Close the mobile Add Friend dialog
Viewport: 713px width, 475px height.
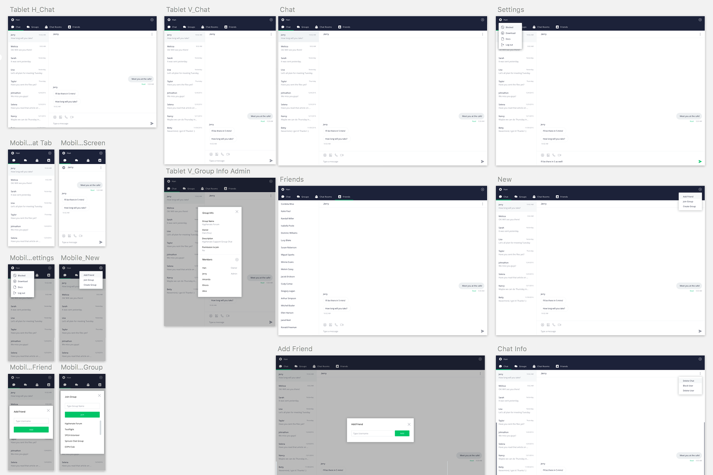(48, 410)
